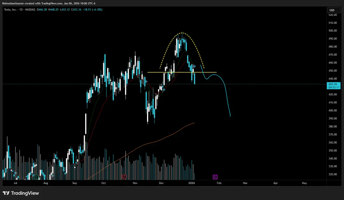This screenshot has height=200, width=344.
Task: Click the 450.00 price axis label
Action: [x=333, y=71]
